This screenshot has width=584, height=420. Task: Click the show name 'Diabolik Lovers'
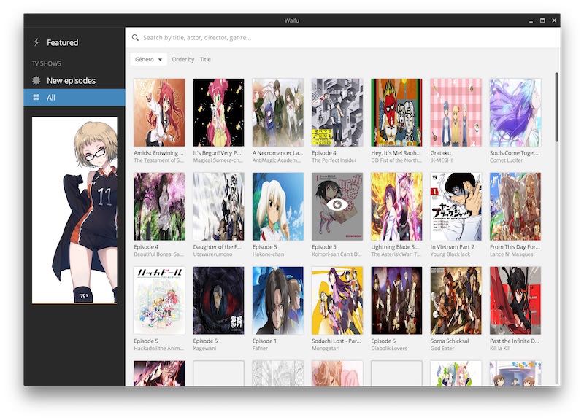click(389, 349)
